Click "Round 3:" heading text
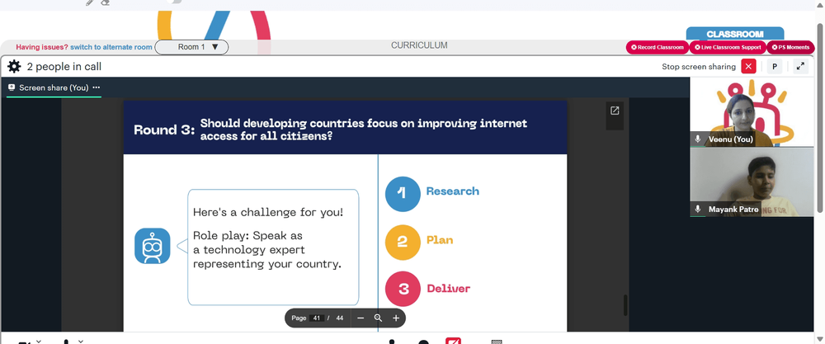825x344 pixels. coord(164,130)
